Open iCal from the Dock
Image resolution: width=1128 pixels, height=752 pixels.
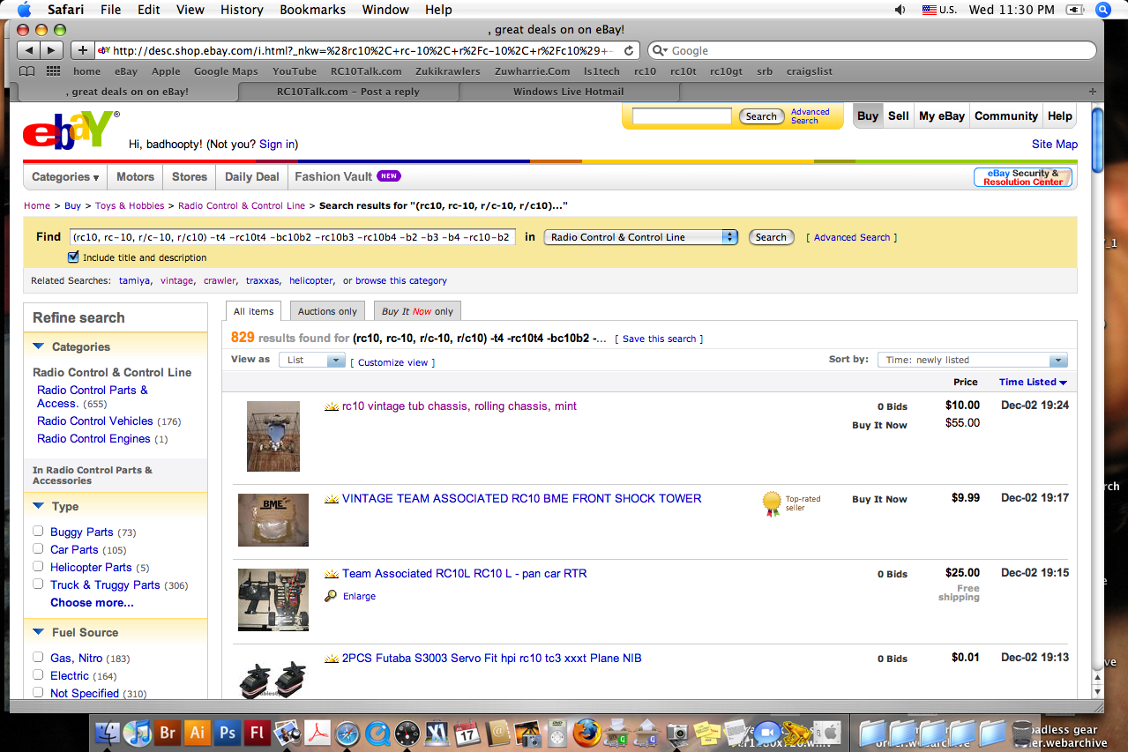pyautogui.click(x=467, y=733)
